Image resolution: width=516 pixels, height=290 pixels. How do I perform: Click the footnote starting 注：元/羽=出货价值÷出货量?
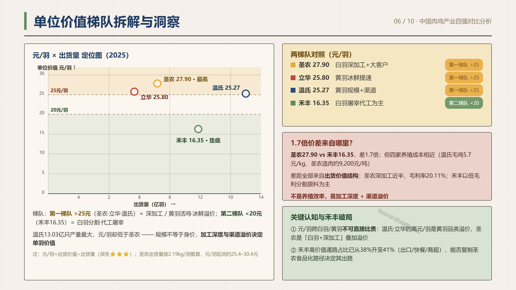pos(145,254)
